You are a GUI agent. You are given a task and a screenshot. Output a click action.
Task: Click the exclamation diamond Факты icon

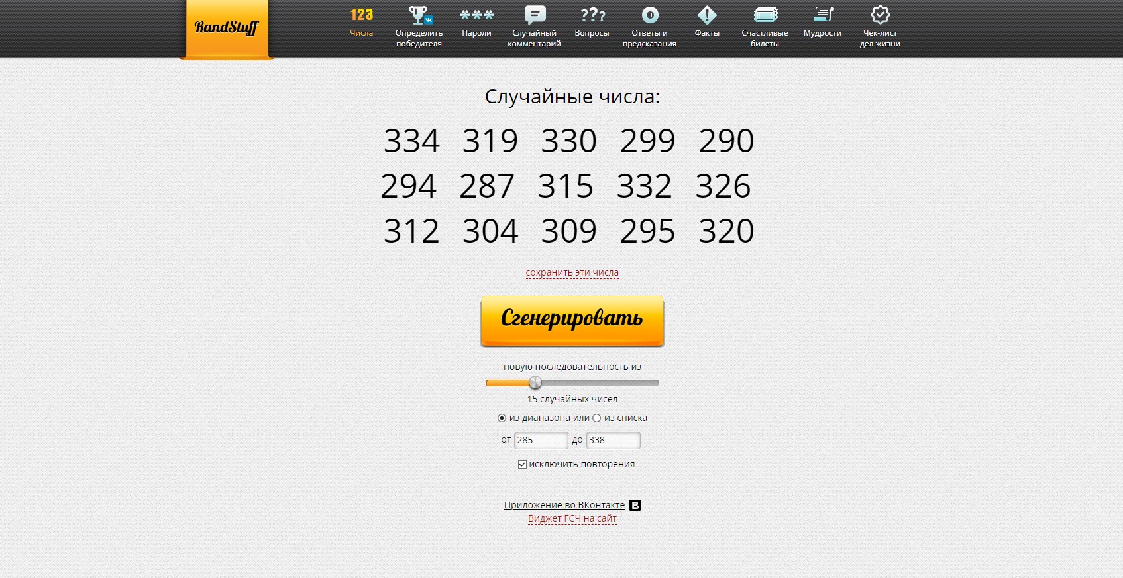[707, 15]
